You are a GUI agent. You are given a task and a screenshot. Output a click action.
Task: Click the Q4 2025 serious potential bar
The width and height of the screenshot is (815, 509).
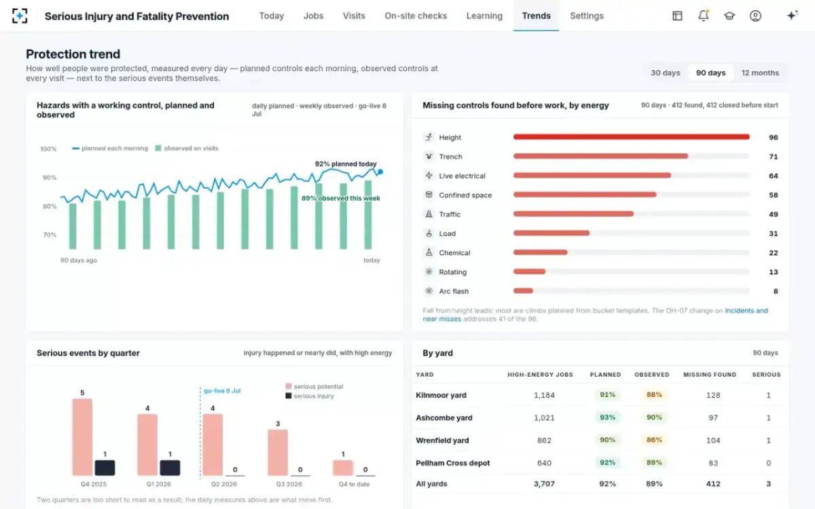click(82, 437)
